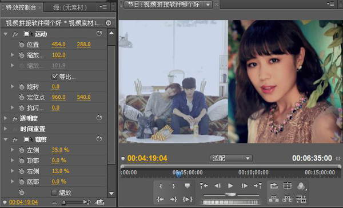Click the 00:04:19:04 program timecode field
The height and width of the screenshot is (208, 343).
[147, 158]
